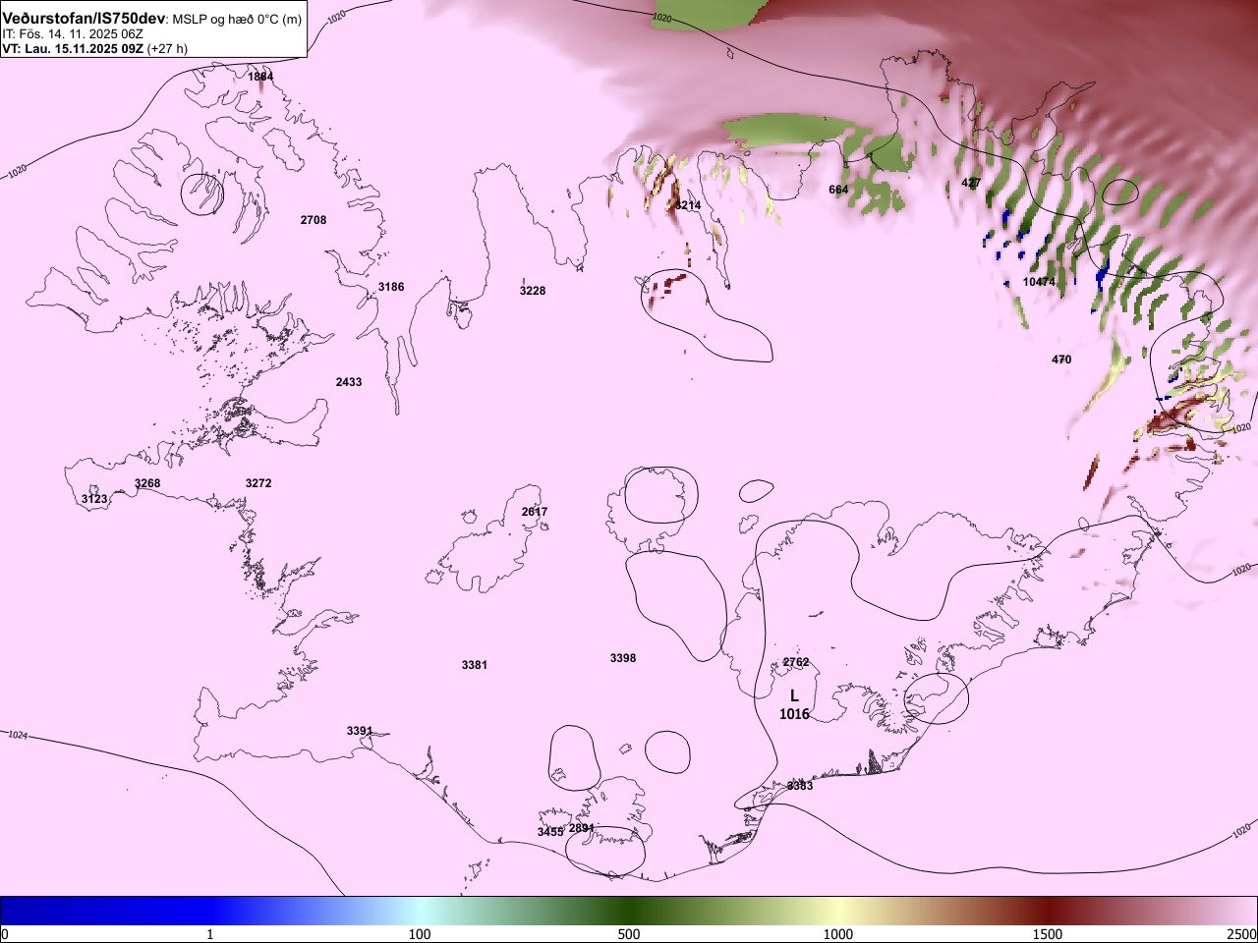Click the 2433 map label

click(x=349, y=382)
